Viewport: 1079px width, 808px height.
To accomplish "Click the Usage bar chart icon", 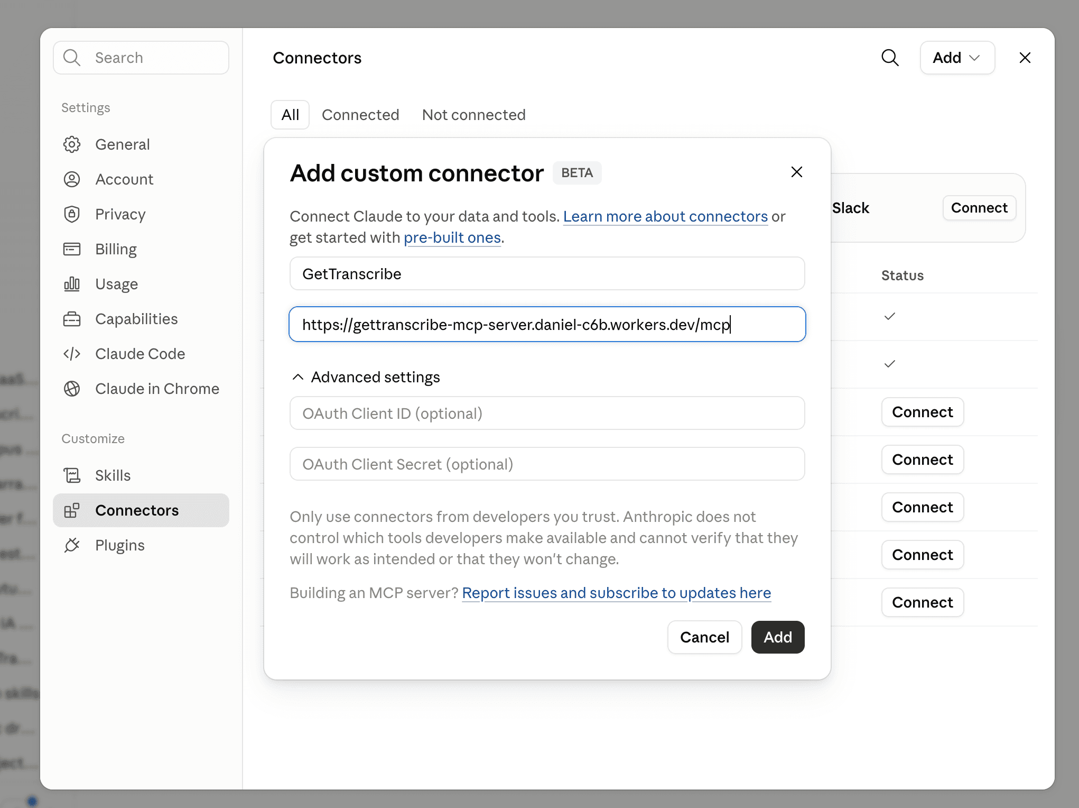I will pyautogui.click(x=72, y=284).
